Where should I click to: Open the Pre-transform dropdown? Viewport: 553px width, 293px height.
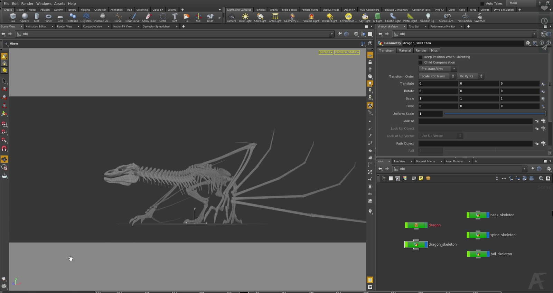click(x=438, y=69)
